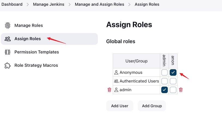This screenshot has height=114, width=222.
Task: Click the Assign Roles page title
Action: coord(129,24)
